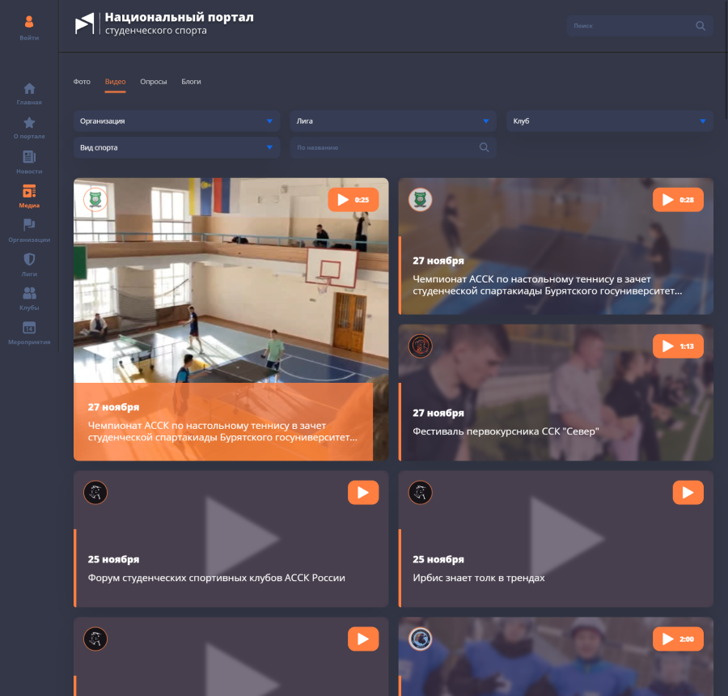Viewport: 728px width, 696px height.
Task: Open the Клуб dropdown filter
Action: coord(609,121)
